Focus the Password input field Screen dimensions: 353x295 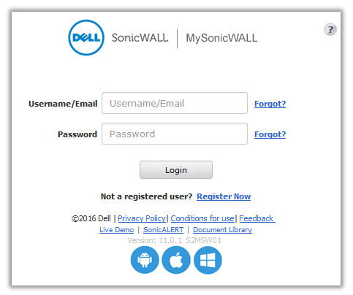tap(175, 134)
